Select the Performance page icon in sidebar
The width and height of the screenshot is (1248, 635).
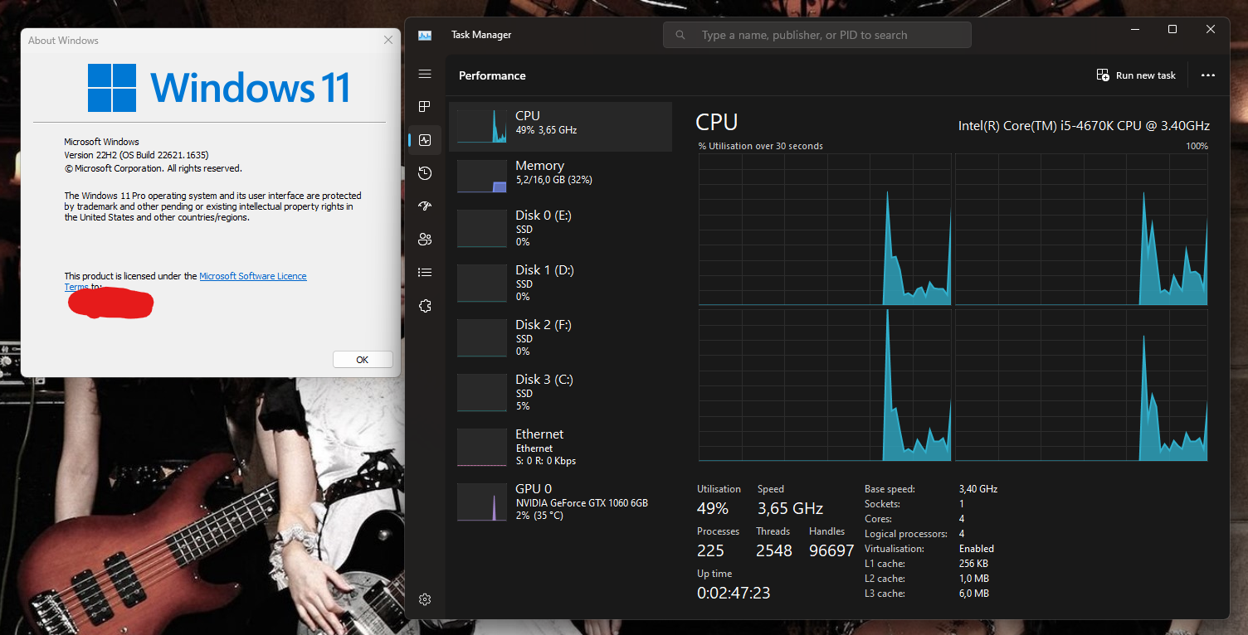(x=425, y=140)
